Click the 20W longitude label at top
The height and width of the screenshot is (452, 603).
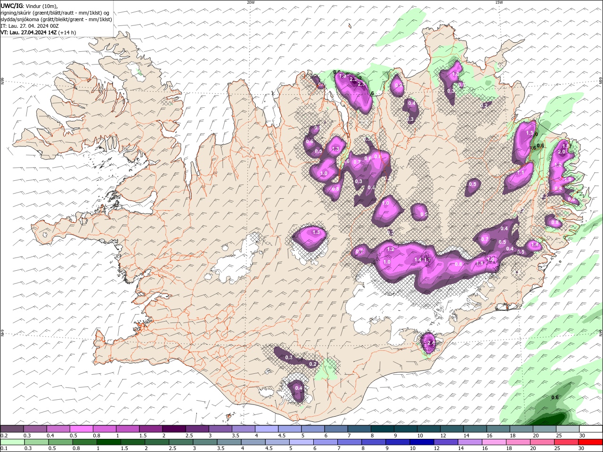[251, 2]
